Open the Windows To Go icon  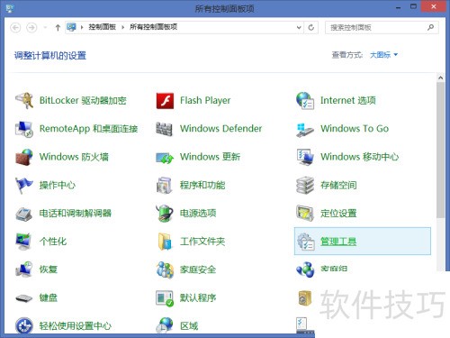tap(305, 130)
